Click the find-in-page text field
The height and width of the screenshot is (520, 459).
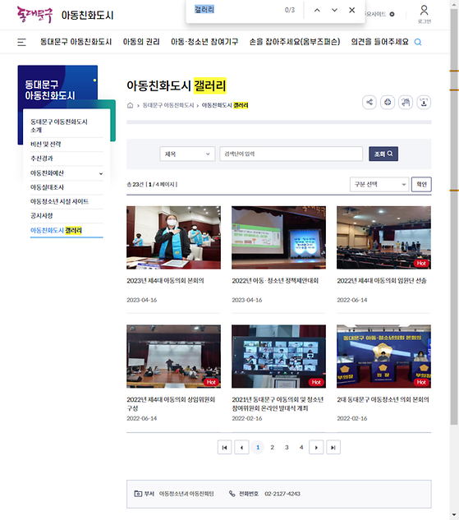click(237, 10)
